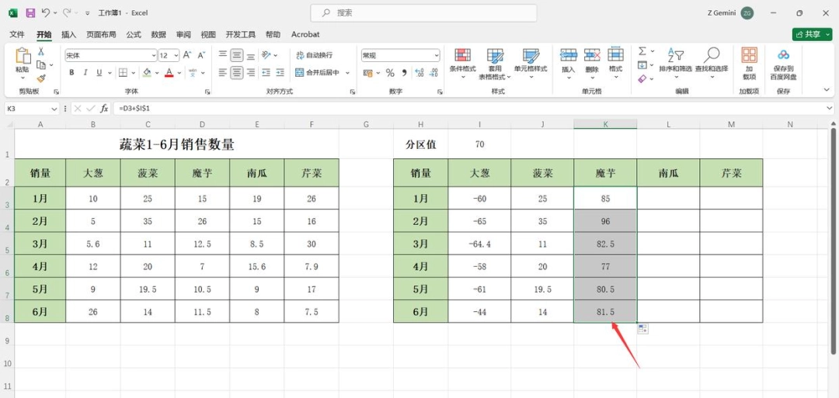
Task: Click the Increase Decimal icon
Action: tap(419, 73)
